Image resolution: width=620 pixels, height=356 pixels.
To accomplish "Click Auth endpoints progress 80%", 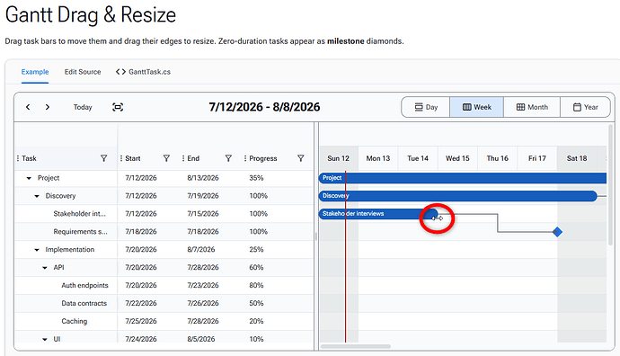I will [256, 285].
